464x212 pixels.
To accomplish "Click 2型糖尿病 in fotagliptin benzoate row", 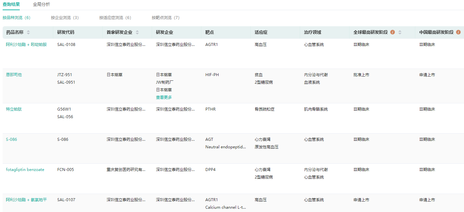I will coord(264,177).
